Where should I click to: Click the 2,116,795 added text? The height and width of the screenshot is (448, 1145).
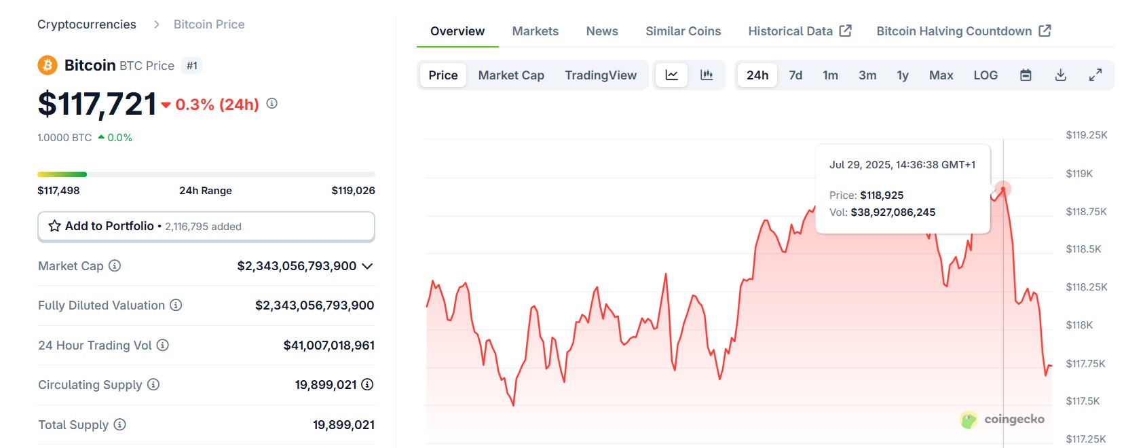(203, 227)
